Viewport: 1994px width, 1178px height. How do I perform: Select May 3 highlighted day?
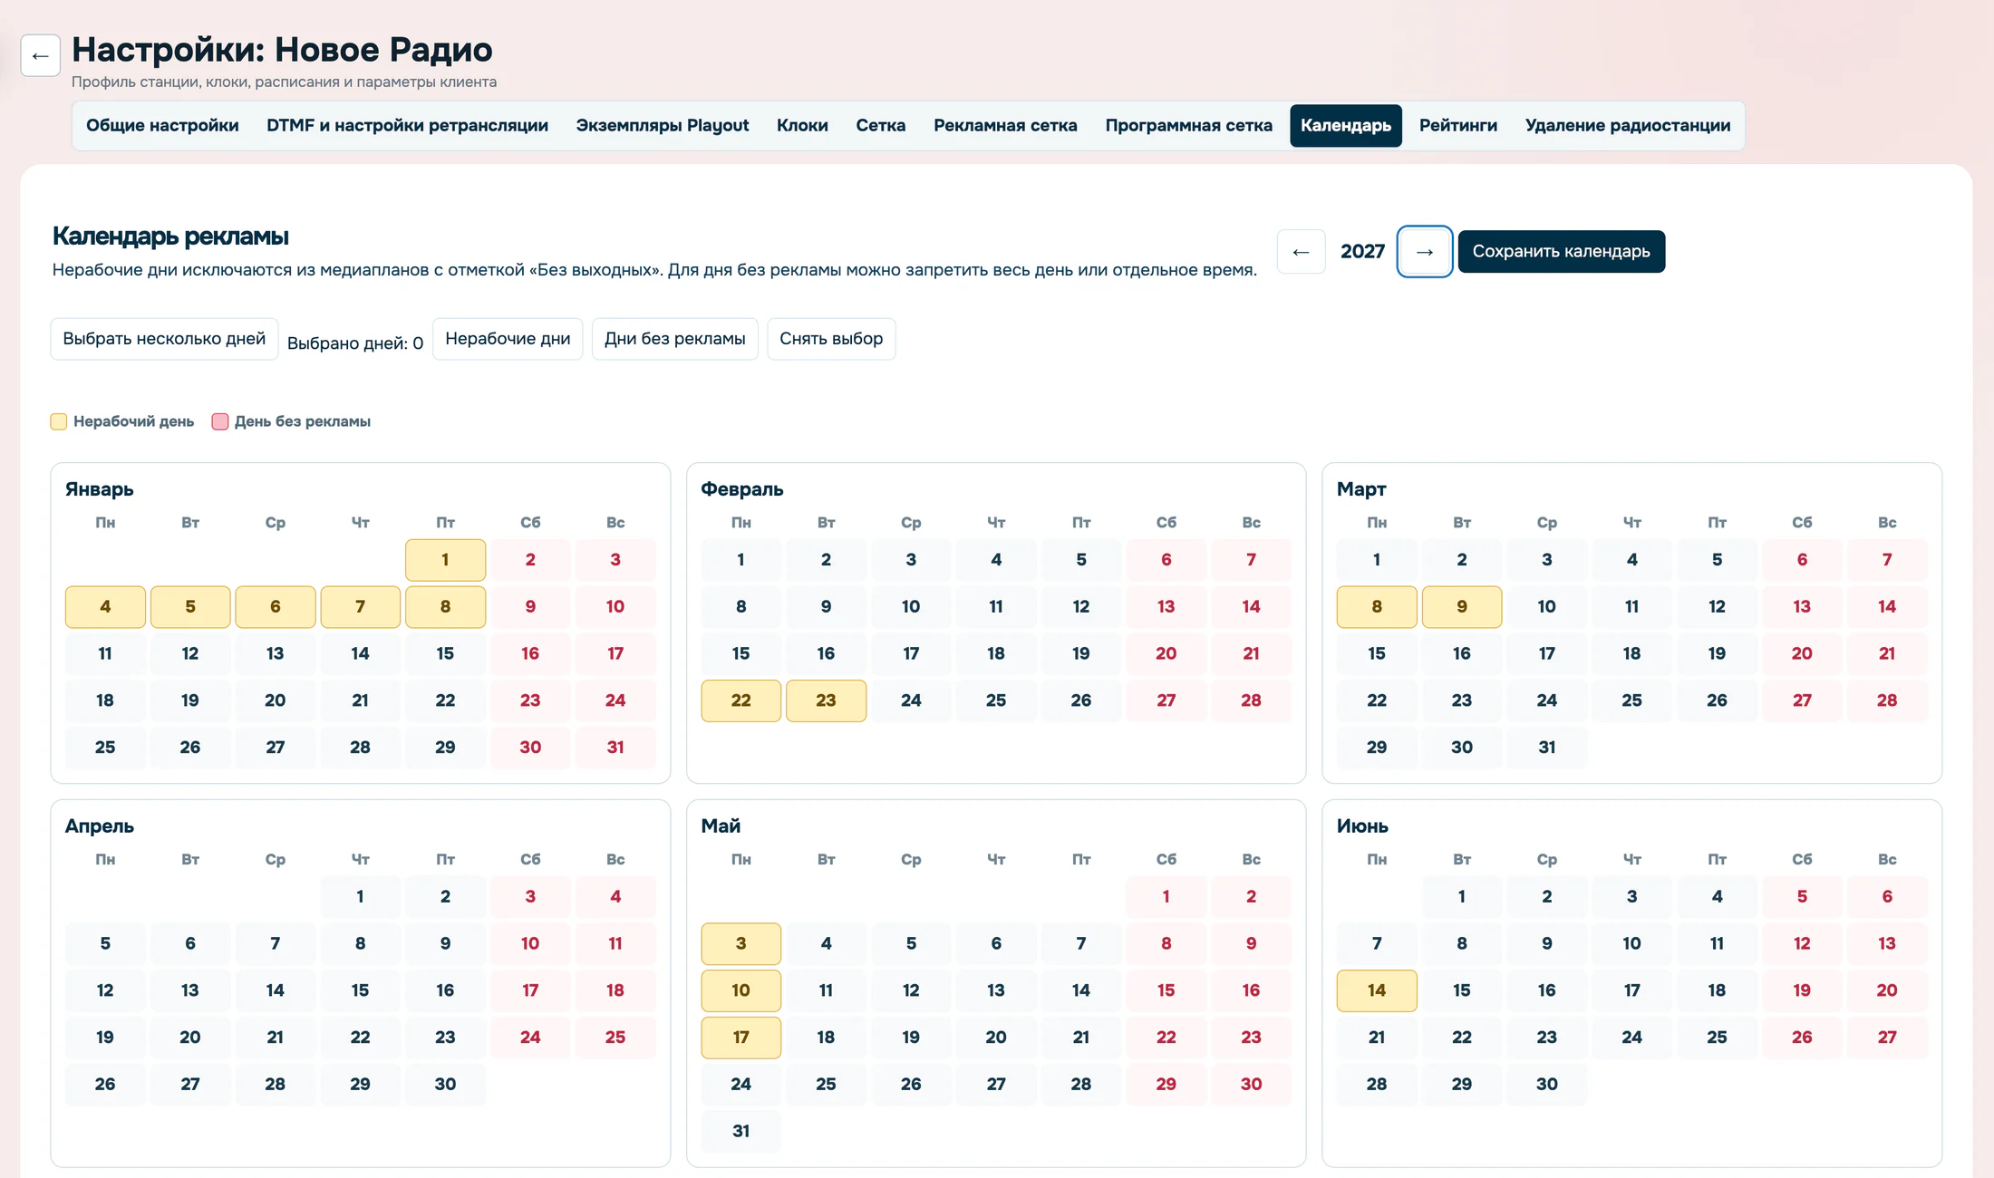740,943
